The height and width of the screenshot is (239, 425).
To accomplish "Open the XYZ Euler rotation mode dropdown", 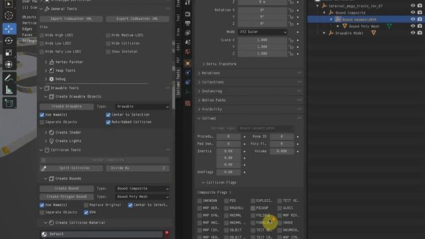I will point(262,32).
